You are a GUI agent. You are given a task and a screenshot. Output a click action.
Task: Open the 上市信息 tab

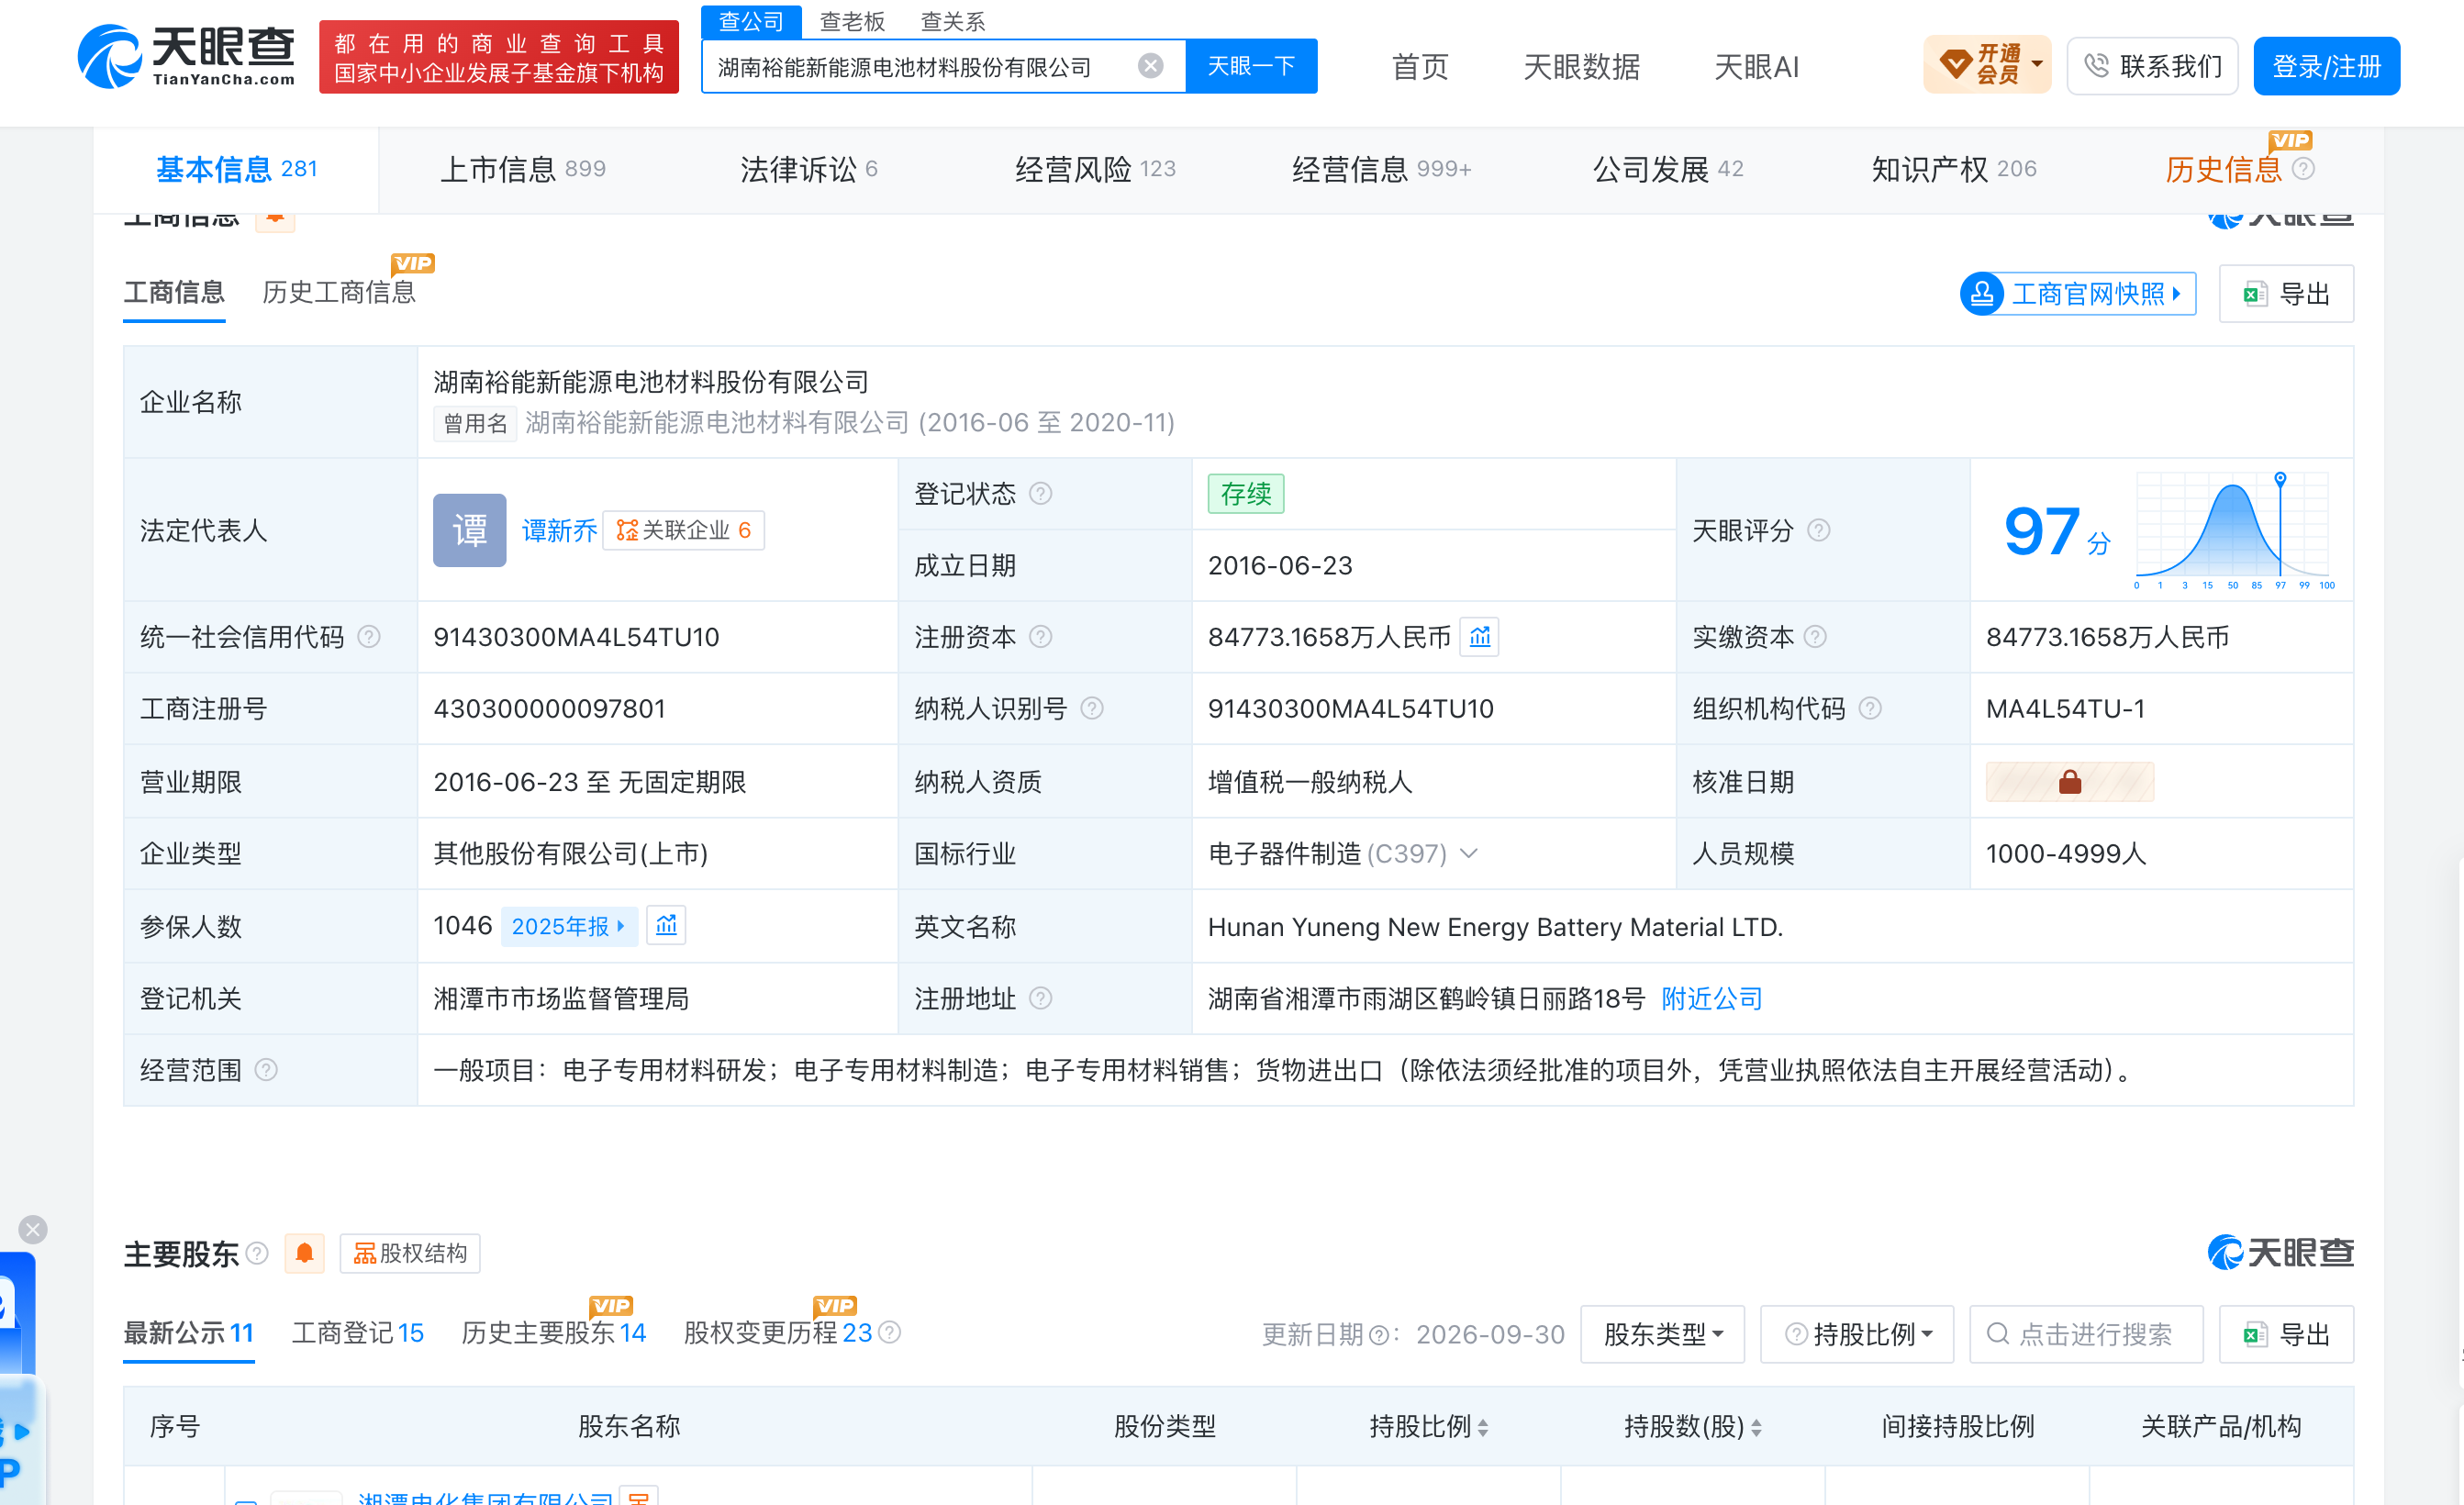[523, 169]
